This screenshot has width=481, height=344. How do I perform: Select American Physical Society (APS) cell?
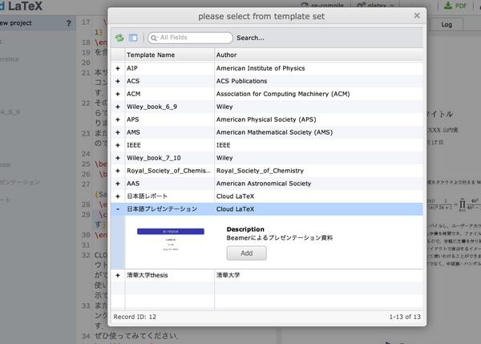pos(319,119)
